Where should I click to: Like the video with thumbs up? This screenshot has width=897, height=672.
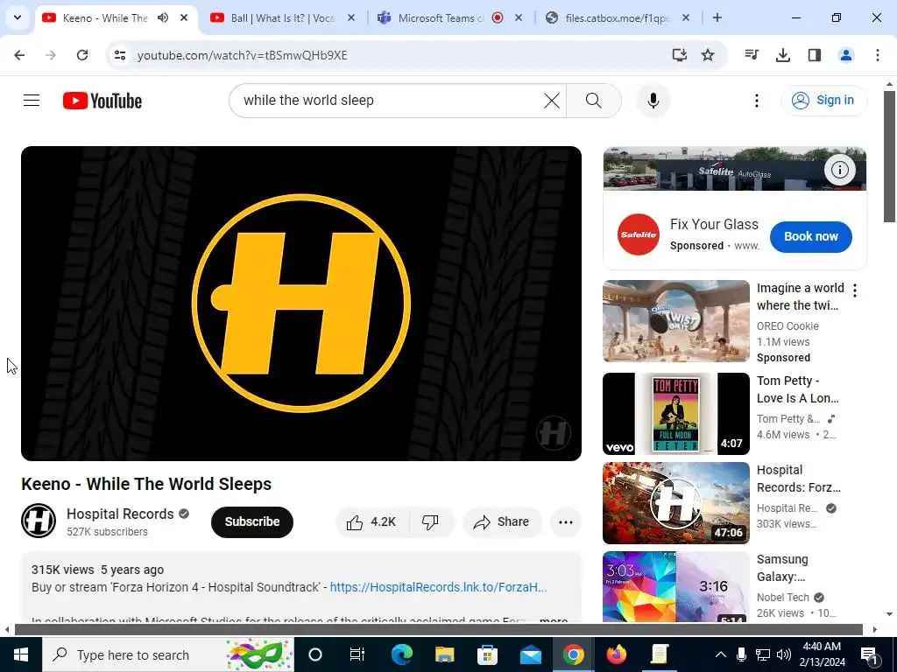pos(371,521)
